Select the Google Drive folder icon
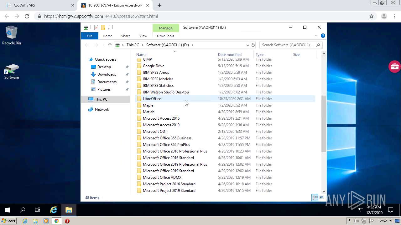Screen dimensions: 401x225 pyautogui.click(x=139, y=66)
